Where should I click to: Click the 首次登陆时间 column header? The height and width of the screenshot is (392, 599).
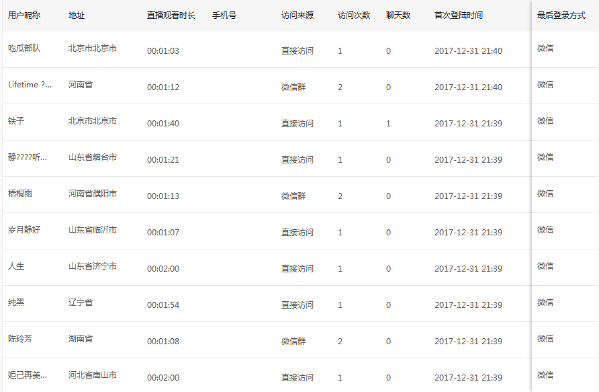459,15
